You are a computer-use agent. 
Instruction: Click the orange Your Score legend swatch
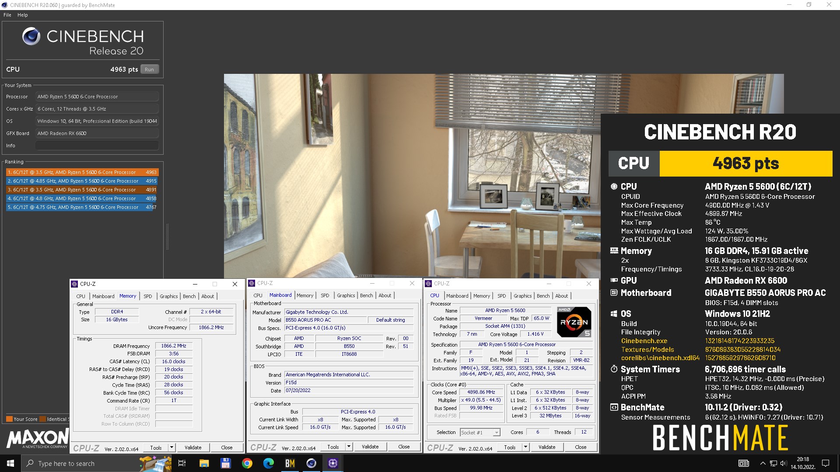pos(9,419)
